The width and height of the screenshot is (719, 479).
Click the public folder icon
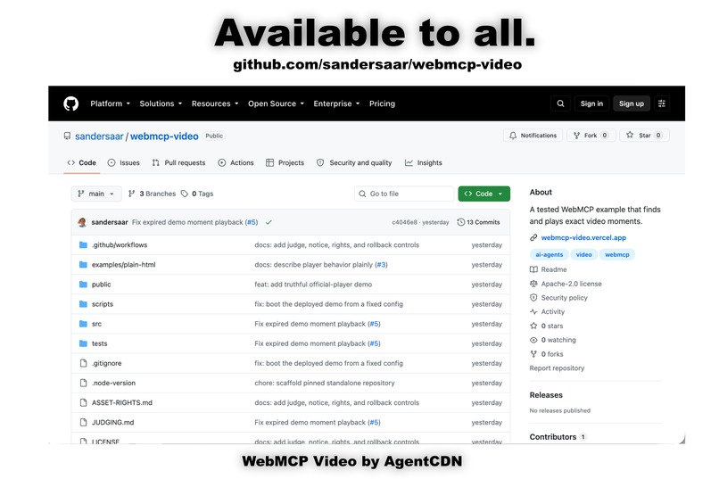point(83,285)
